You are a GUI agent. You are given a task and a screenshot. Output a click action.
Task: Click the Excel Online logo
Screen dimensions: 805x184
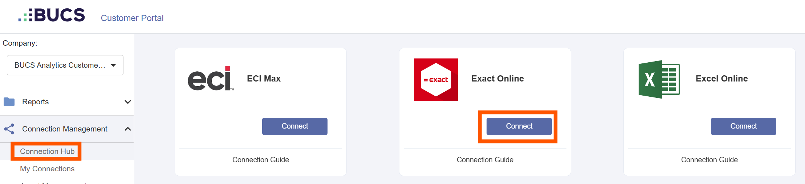pyautogui.click(x=659, y=79)
